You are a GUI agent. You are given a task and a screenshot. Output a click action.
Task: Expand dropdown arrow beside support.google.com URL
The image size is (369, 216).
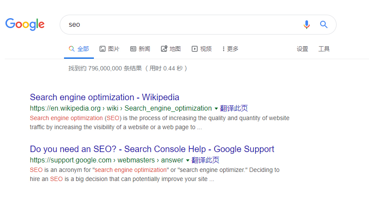coord(188,160)
